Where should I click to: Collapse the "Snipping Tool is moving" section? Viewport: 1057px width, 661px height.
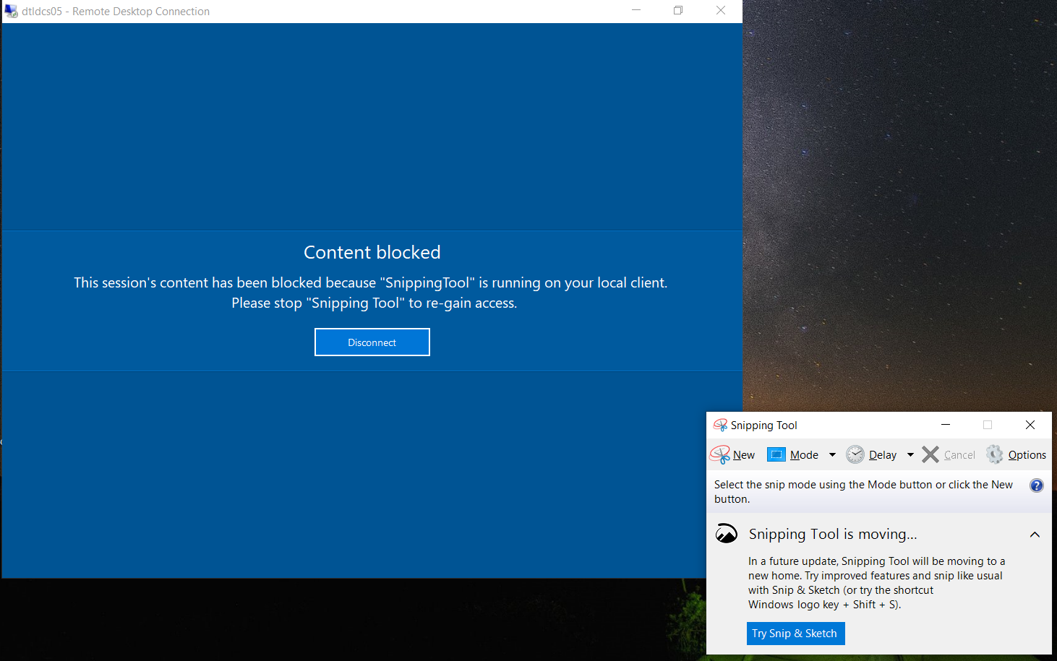1035,534
